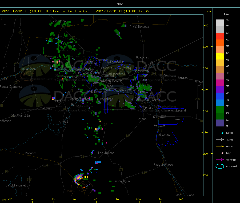Click the 'Algarrobal' place label
Viewport: 240px width, 203px height.
(x=117, y=74)
